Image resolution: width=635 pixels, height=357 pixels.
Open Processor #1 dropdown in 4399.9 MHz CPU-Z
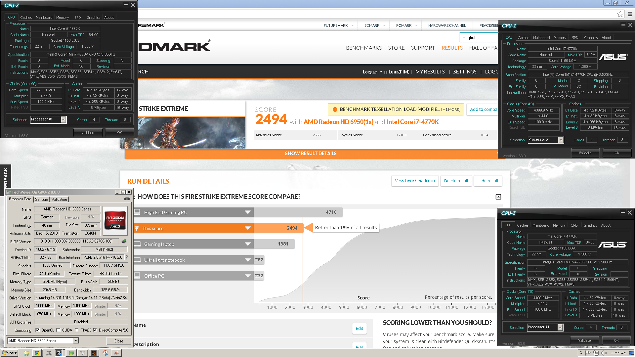click(561, 140)
